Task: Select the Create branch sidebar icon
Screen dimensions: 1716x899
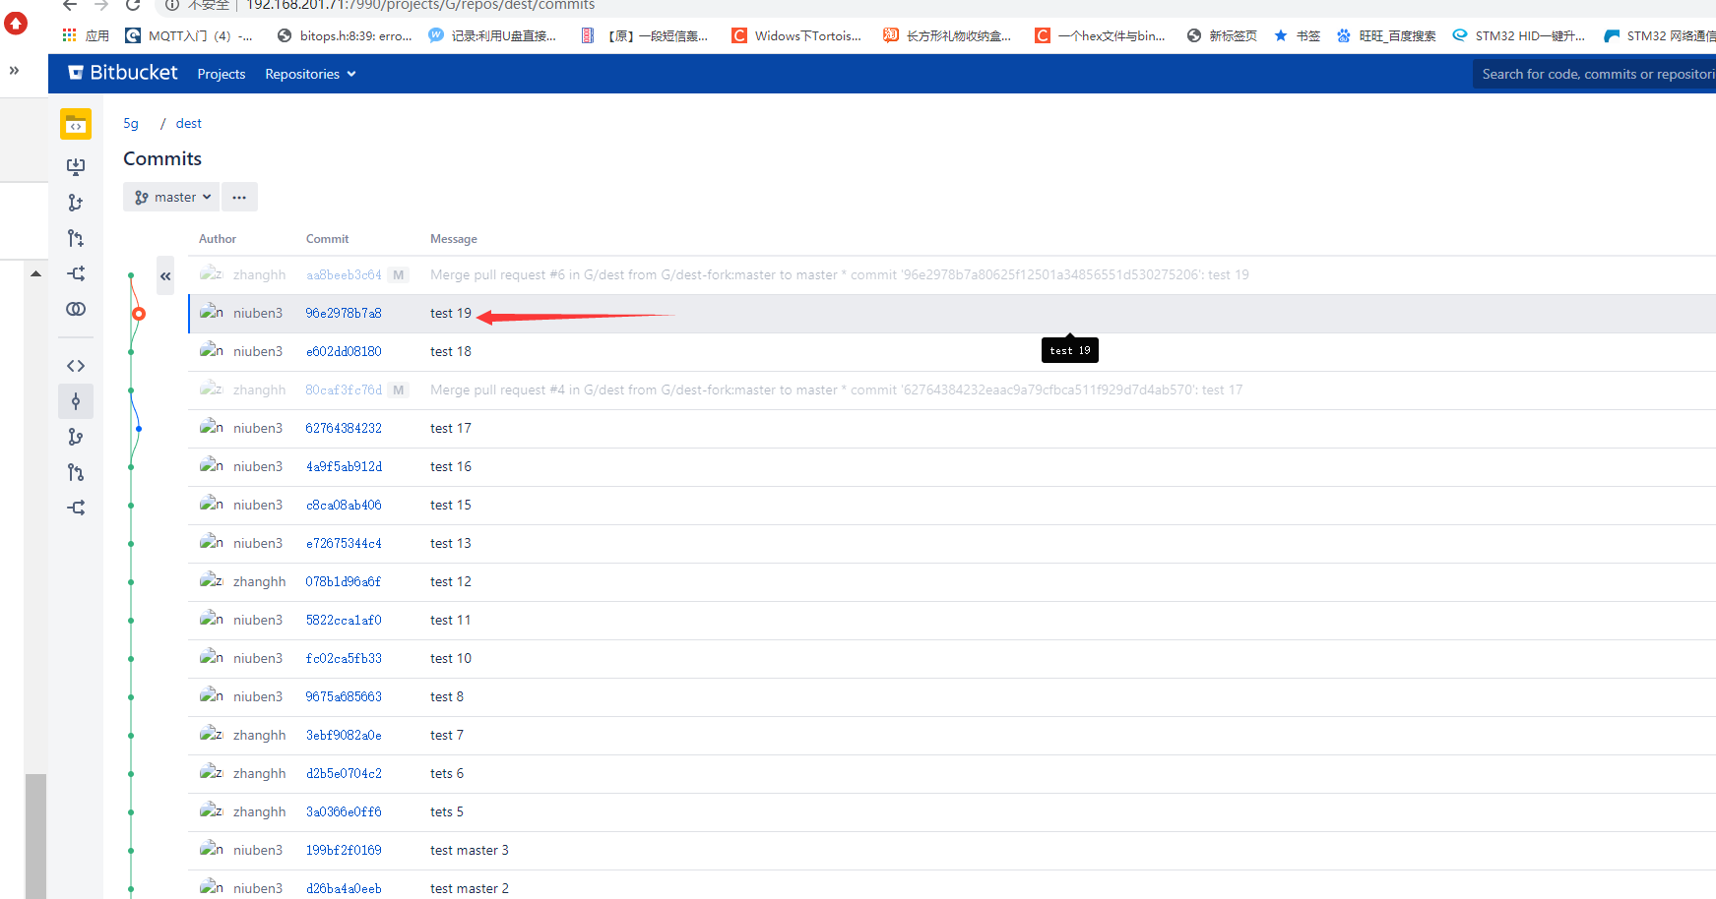Action: point(76,202)
